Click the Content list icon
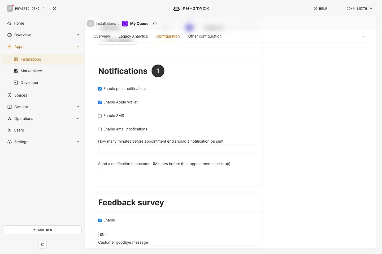This screenshot has height=254, width=382. point(10,107)
